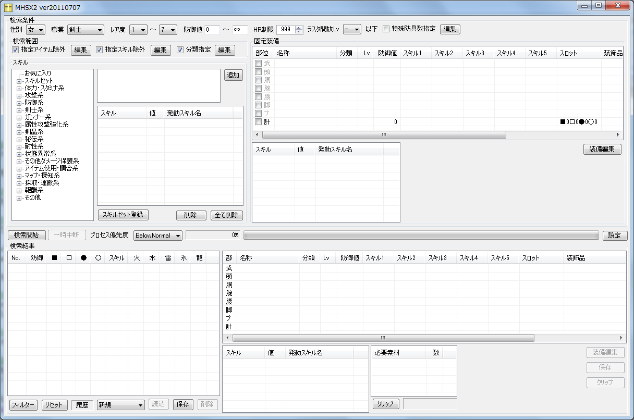
Task: Click the リセット button
Action: tap(55, 405)
